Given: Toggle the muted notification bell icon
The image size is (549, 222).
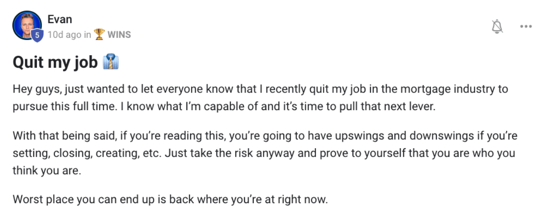Looking at the screenshot, I should (497, 27).
